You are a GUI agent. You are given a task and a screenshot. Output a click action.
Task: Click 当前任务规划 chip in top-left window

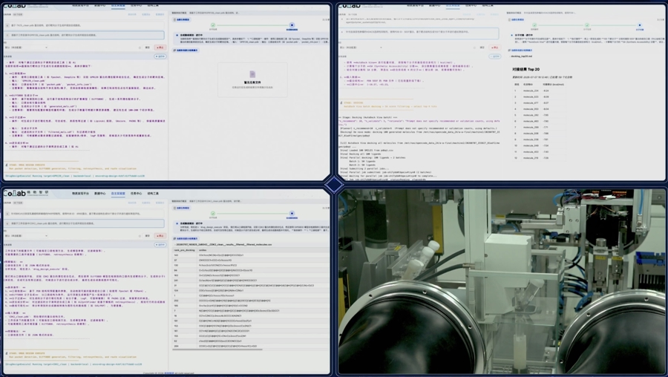point(182,19)
